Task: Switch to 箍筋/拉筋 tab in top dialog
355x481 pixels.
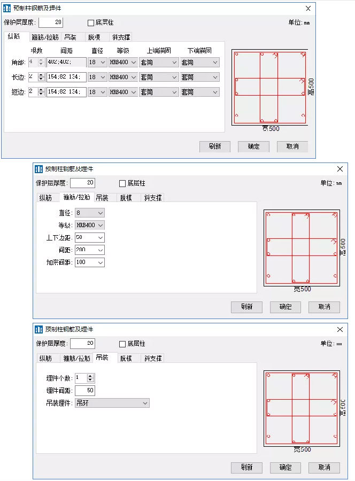Action: pyautogui.click(x=45, y=37)
